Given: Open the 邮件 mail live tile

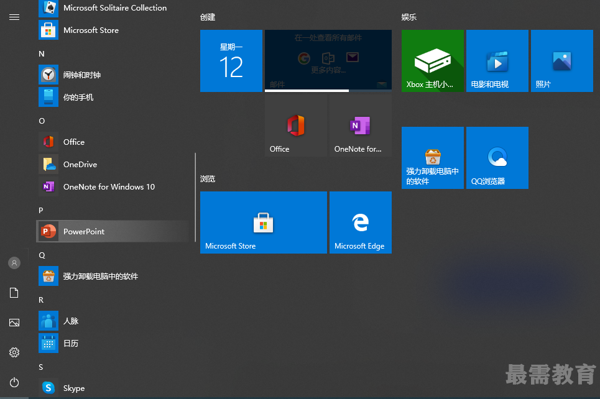Looking at the screenshot, I should click(328, 61).
